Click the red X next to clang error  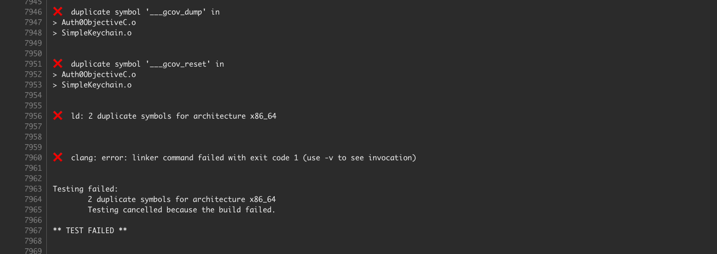(58, 157)
